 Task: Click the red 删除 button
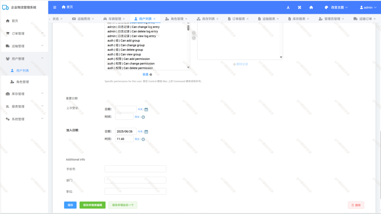(x=356, y=205)
